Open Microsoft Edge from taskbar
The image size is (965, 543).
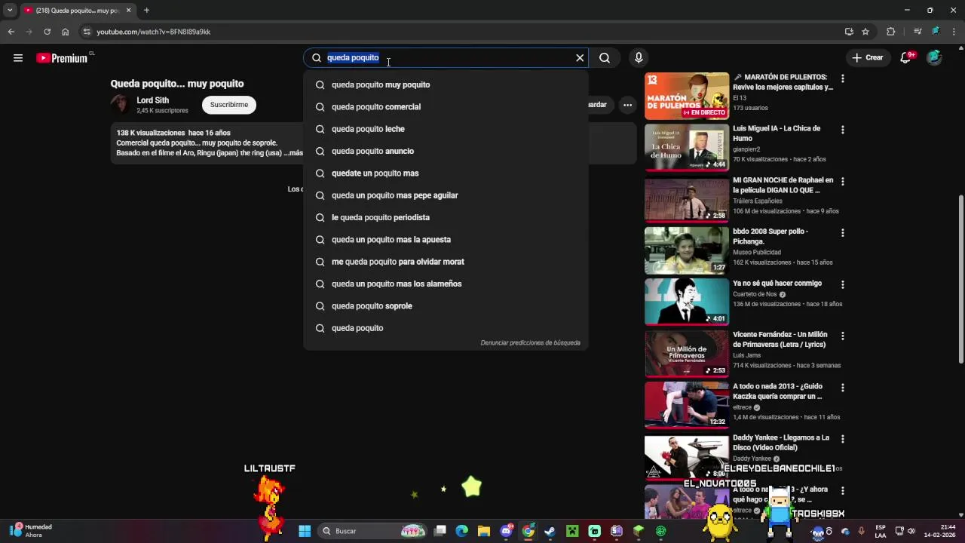(462, 531)
